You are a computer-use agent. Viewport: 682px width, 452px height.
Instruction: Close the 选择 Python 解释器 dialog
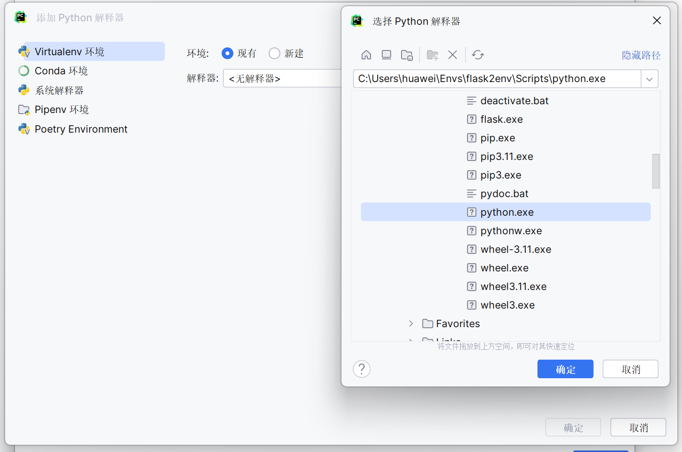(657, 21)
